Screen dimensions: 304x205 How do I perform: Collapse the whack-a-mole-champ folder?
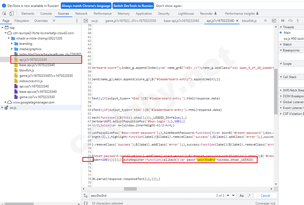point(9,38)
